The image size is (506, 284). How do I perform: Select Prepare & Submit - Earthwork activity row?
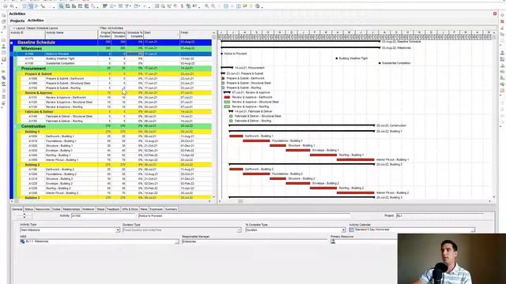point(116,79)
